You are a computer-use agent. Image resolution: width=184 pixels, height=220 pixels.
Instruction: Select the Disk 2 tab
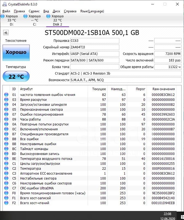tap(57, 20)
